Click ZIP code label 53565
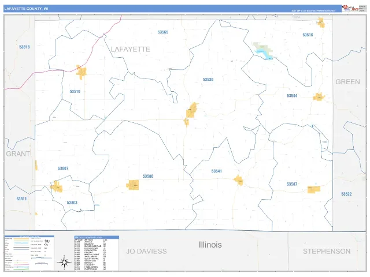 pyautogui.click(x=163, y=32)
